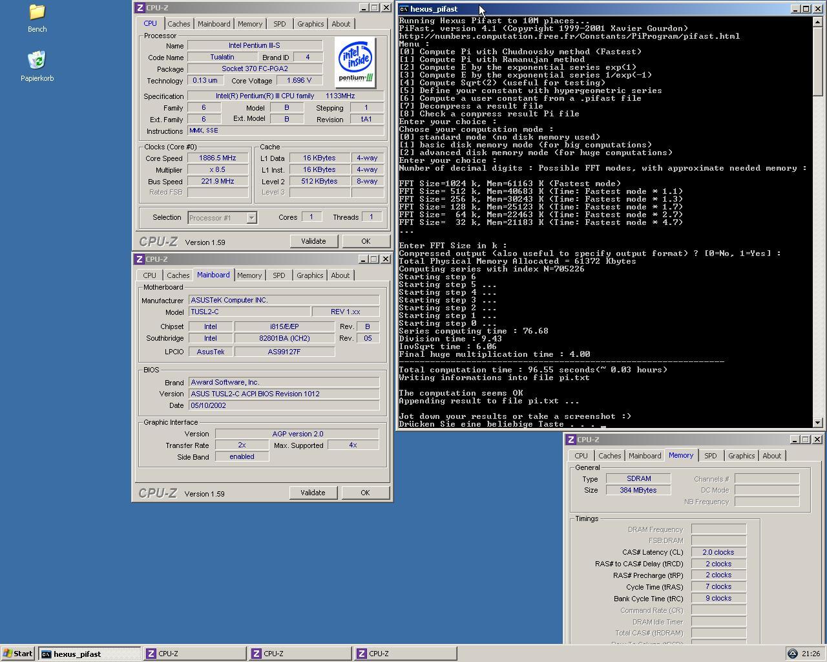Screen dimensions: 827x662
Task: Click the BIOS date 05/10/2002 field
Action: point(284,405)
